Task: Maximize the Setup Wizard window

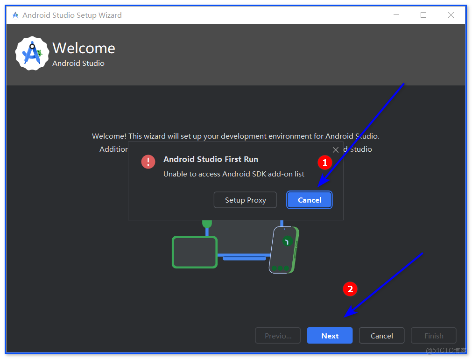Action: [423, 14]
